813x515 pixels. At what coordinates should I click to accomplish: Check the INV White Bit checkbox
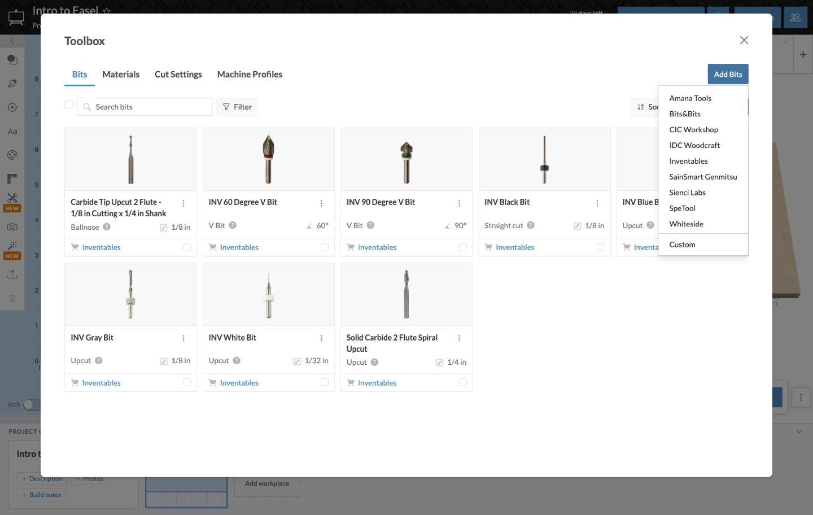point(325,382)
